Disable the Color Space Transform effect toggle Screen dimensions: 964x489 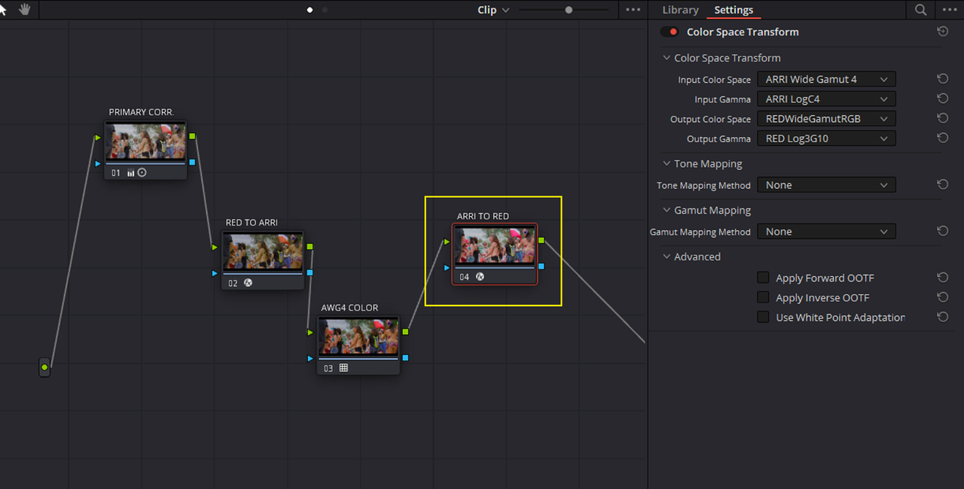[x=669, y=32]
